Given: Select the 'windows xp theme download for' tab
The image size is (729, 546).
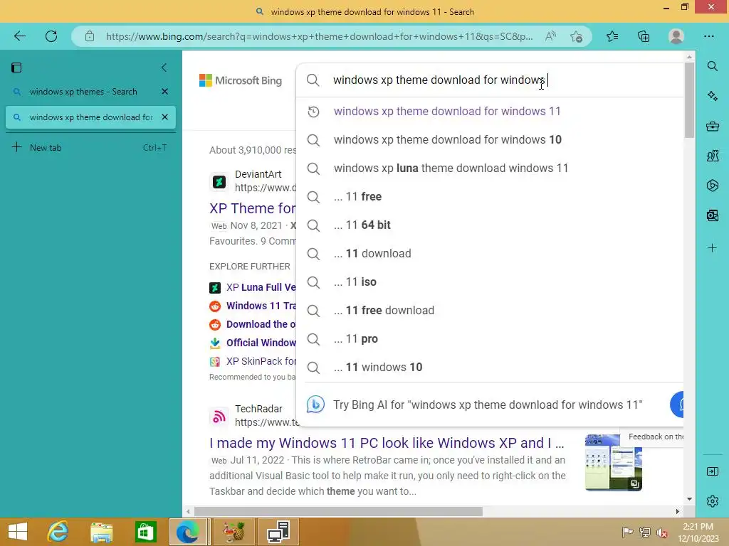Looking at the screenshot, I should point(84,117).
